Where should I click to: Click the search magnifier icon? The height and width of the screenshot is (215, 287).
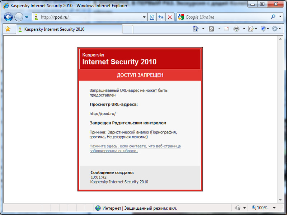[x=273, y=17]
